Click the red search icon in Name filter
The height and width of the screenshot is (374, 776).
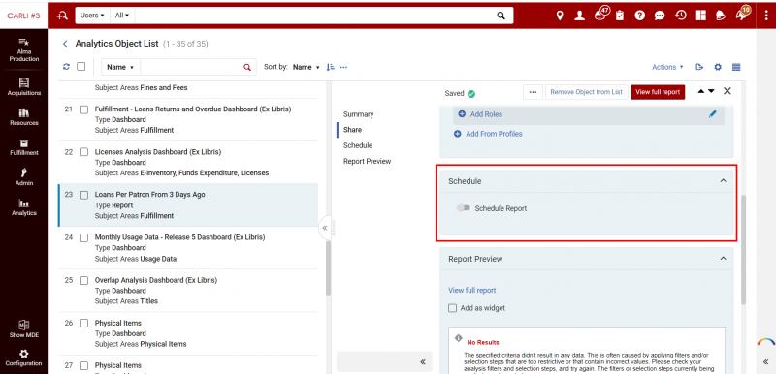(247, 67)
